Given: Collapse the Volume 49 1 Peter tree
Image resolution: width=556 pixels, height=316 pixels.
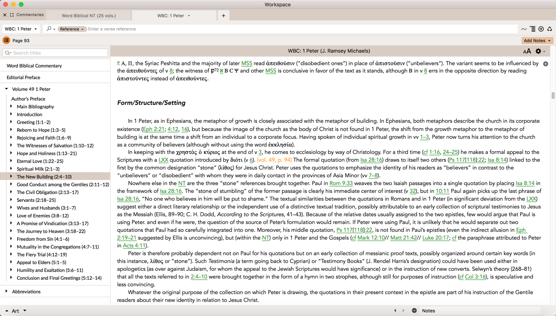Looking at the screenshot, I should coord(7,89).
